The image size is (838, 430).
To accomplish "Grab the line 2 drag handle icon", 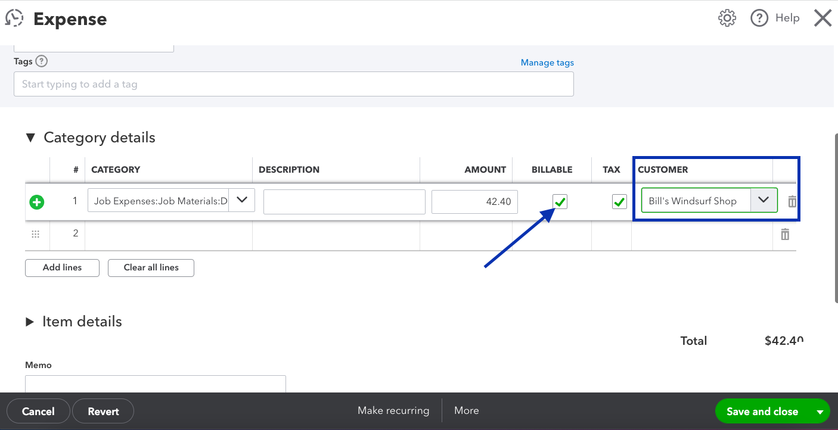I will 35,234.
